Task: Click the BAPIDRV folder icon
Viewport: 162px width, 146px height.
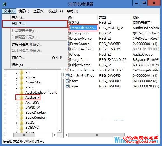Action: [x=22, y=107]
